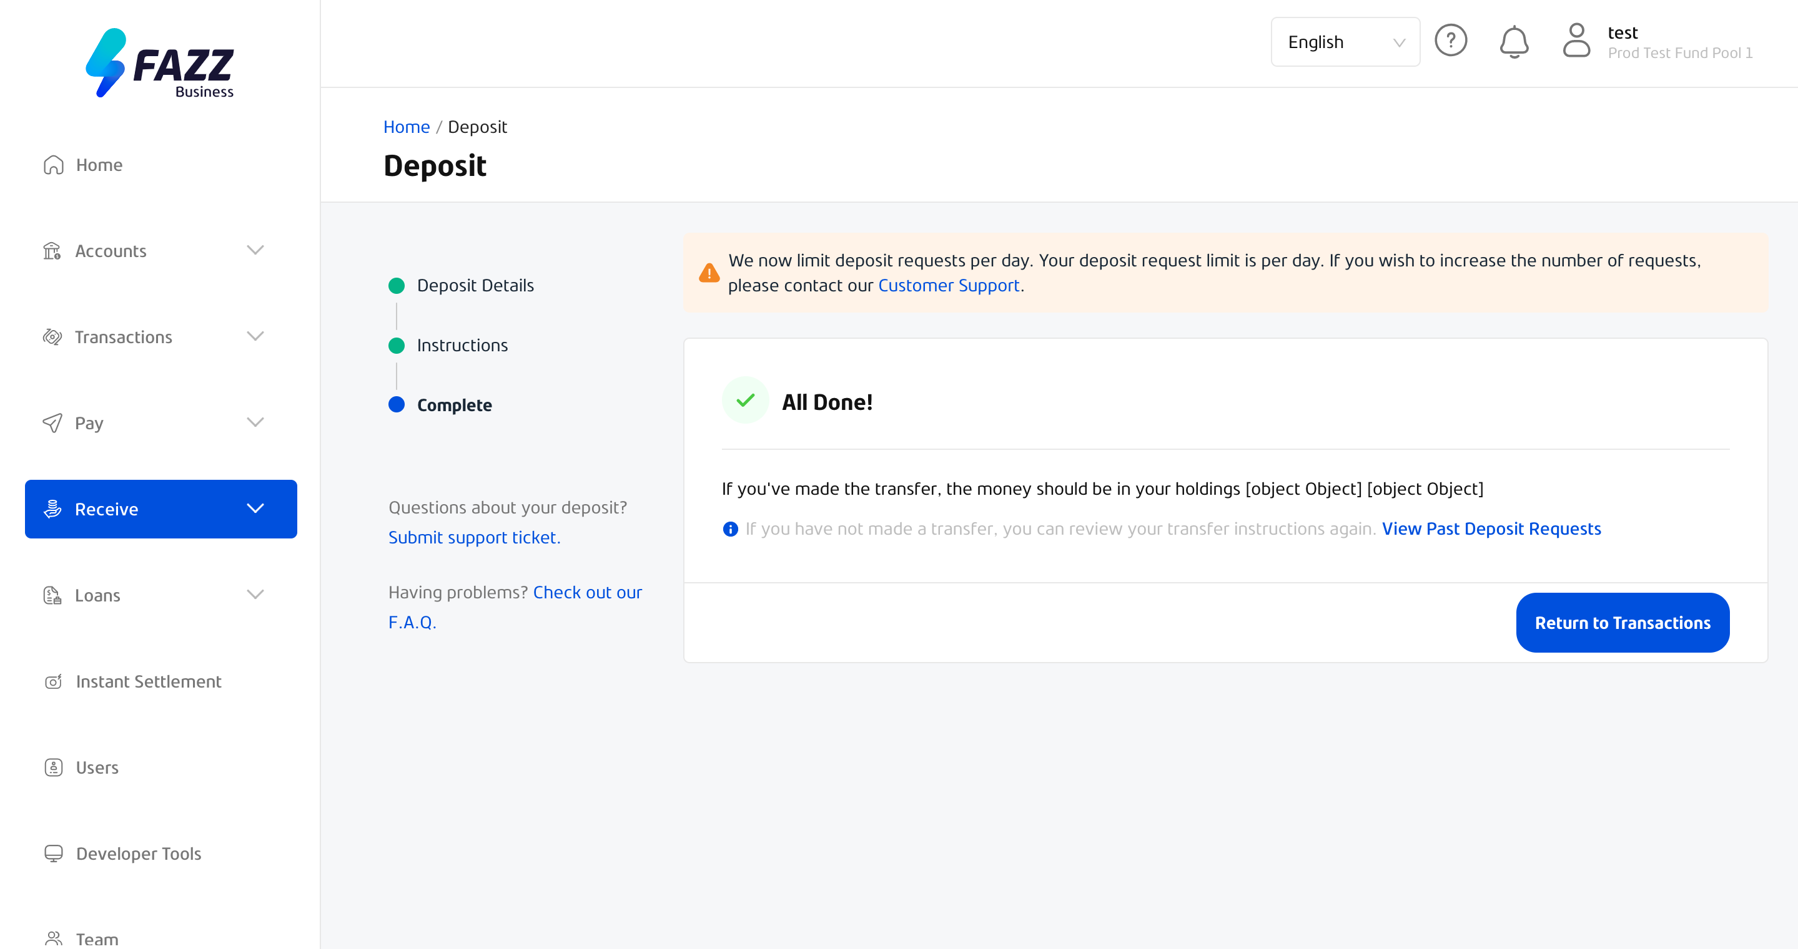Open the help question mark icon
The image size is (1798, 949).
tap(1450, 41)
